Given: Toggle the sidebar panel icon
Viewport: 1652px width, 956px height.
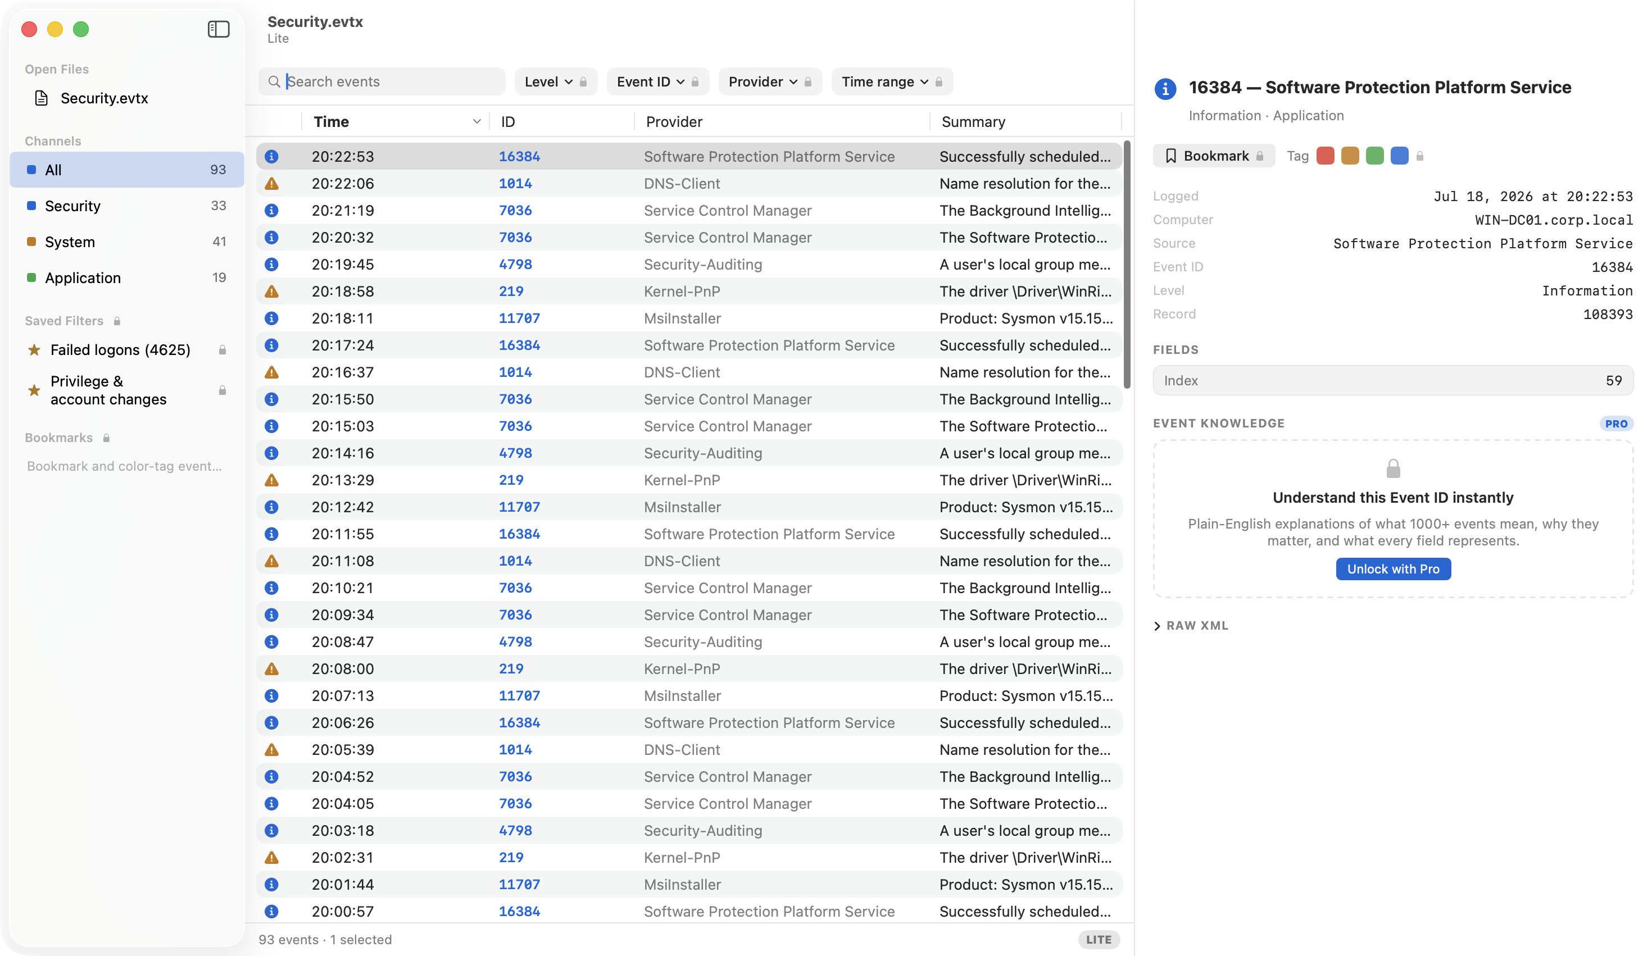Looking at the screenshot, I should [218, 29].
